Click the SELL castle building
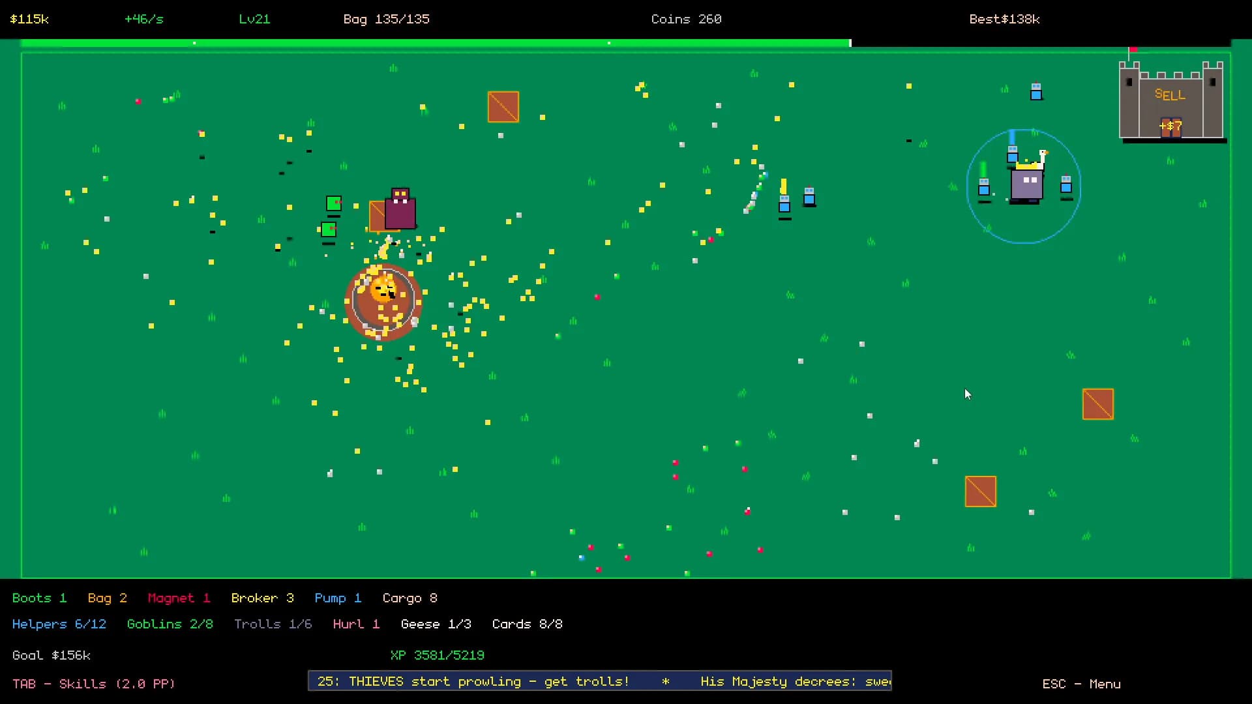 [1171, 100]
